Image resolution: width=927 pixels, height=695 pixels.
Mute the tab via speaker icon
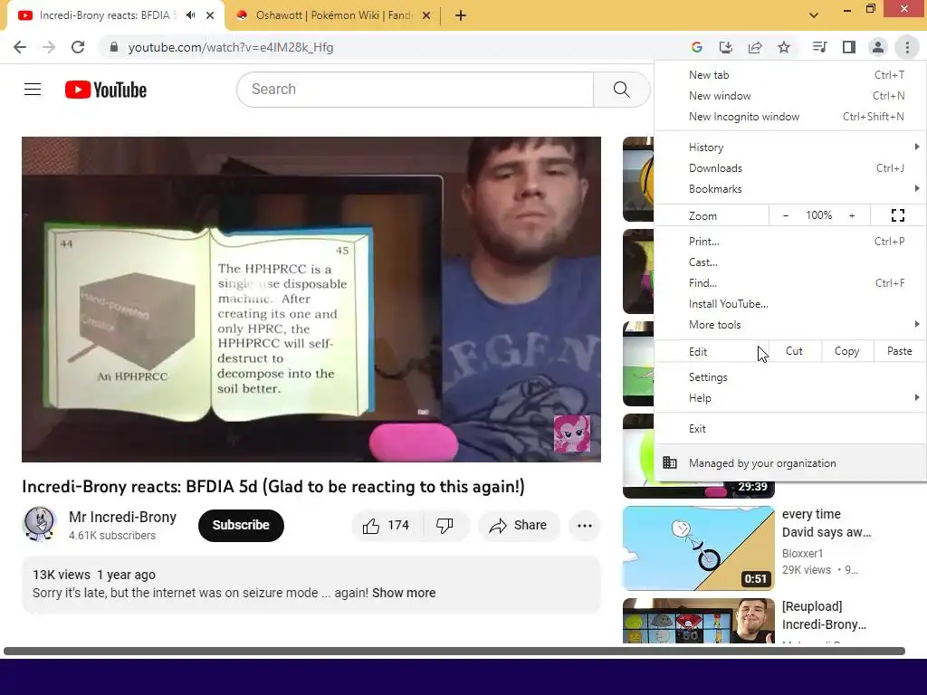click(190, 15)
